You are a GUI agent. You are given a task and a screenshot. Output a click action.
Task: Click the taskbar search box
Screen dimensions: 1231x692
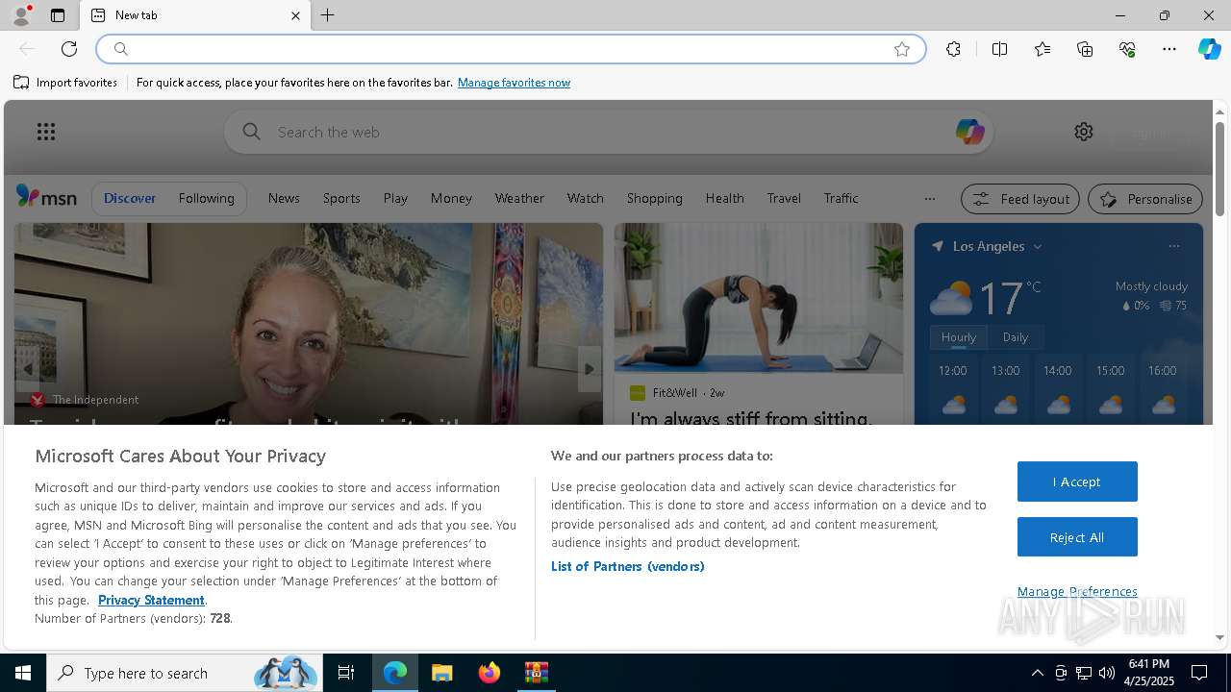[185, 673]
